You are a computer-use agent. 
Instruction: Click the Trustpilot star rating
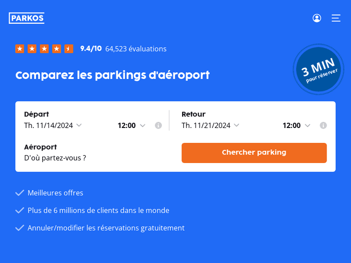click(x=44, y=49)
